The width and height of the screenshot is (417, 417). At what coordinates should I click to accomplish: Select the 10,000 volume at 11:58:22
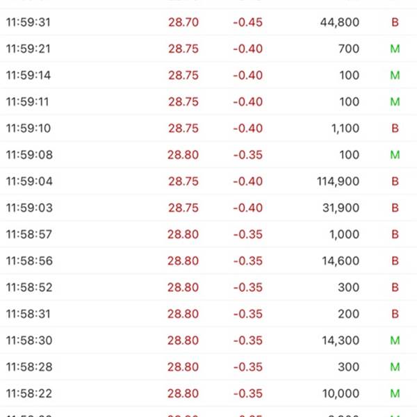tap(341, 393)
